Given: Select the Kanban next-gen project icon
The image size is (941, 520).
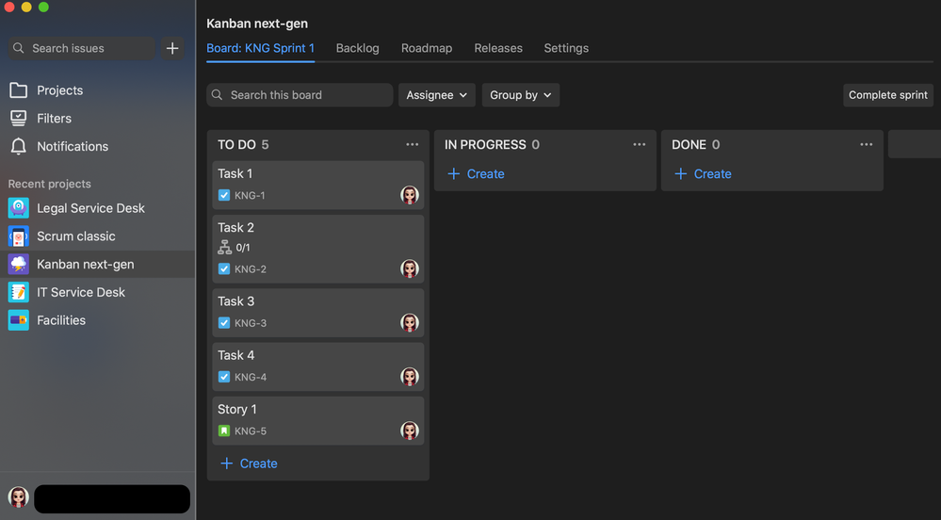Looking at the screenshot, I should [x=19, y=264].
